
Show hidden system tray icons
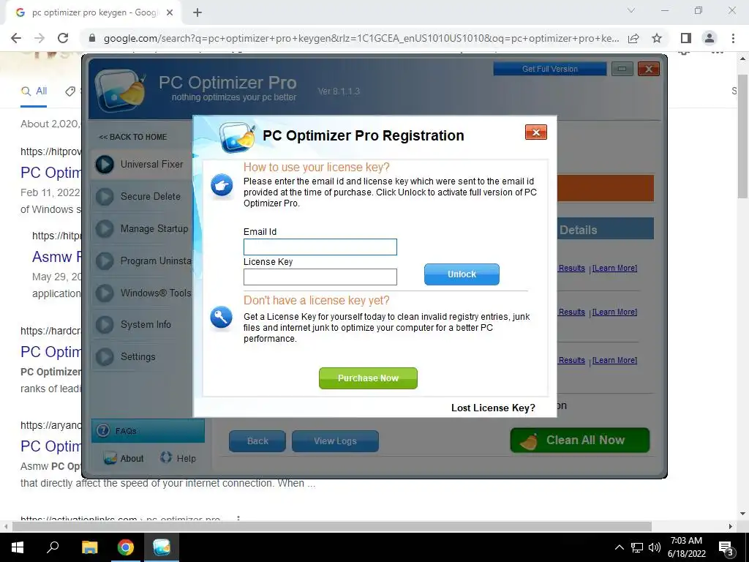(619, 547)
